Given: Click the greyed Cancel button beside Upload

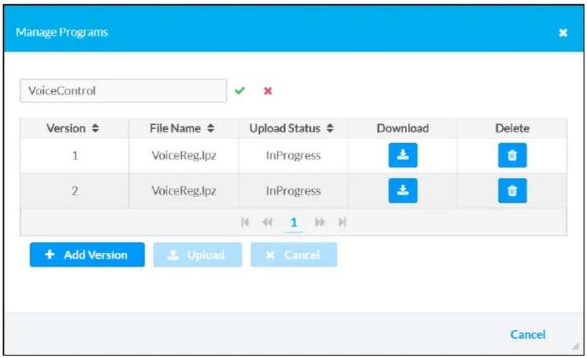Looking at the screenshot, I should (x=294, y=255).
